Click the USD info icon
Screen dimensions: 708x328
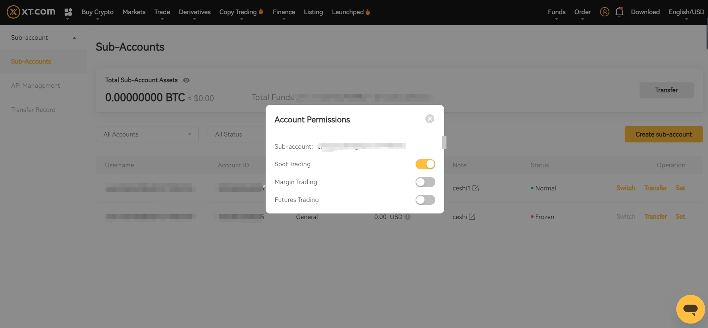[x=407, y=217]
